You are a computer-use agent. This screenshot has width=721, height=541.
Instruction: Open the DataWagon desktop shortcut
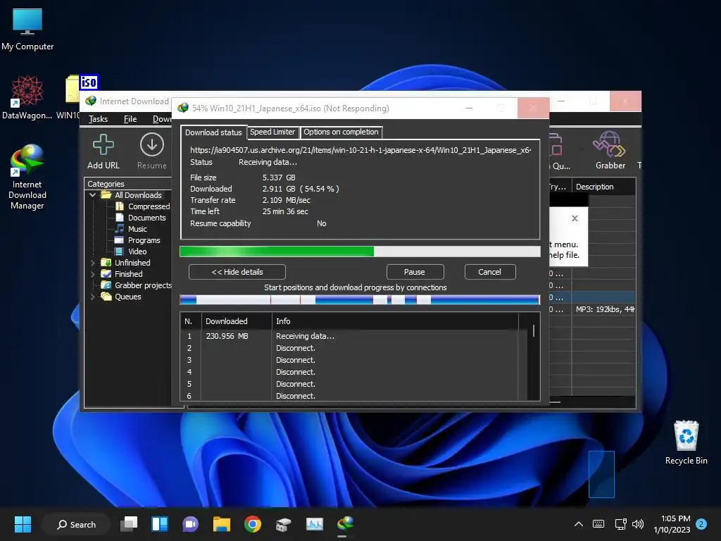click(27, 97)
